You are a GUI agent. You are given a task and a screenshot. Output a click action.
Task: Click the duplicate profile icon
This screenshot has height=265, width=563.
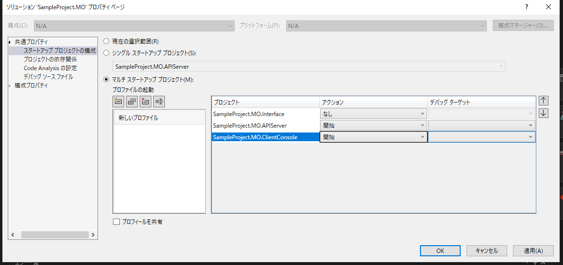tap(132, 102)
